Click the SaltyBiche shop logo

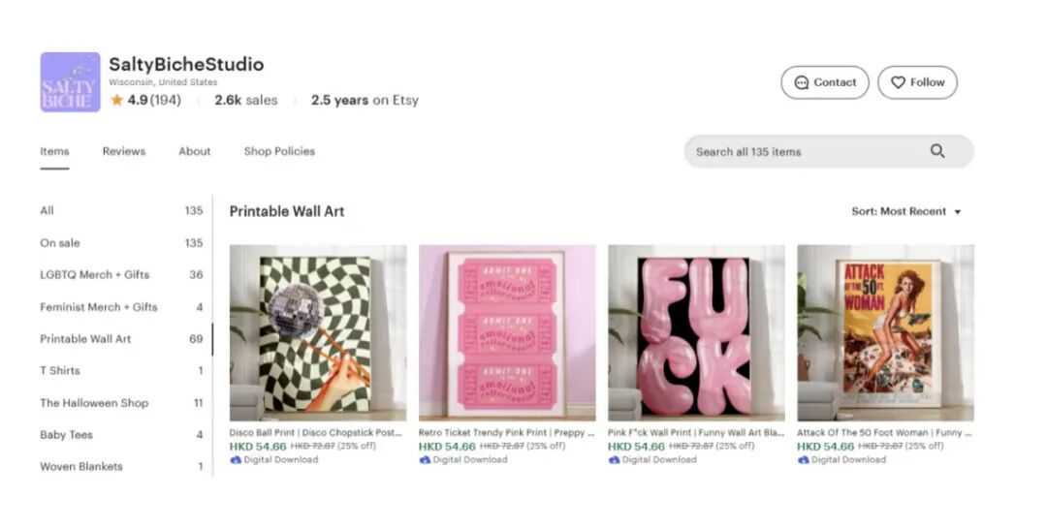pyautogui.click(x=70, y=82)
